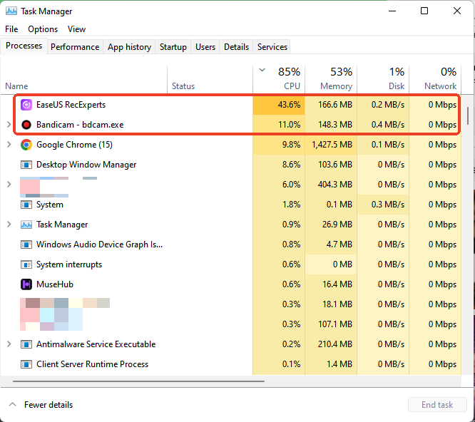Expand the Google Chrome (15) process group

(x=9, y=145)
